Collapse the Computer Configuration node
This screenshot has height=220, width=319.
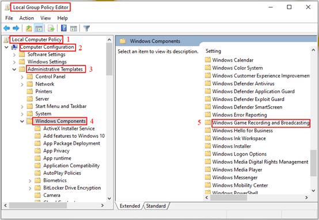(x=6, y=47)
